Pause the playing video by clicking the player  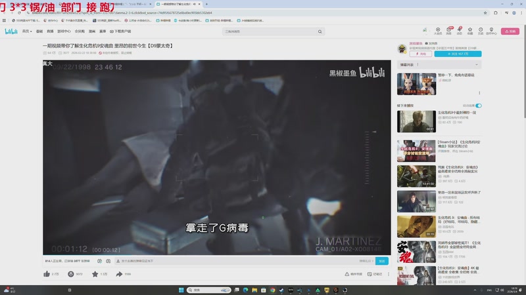click(217, 157)
